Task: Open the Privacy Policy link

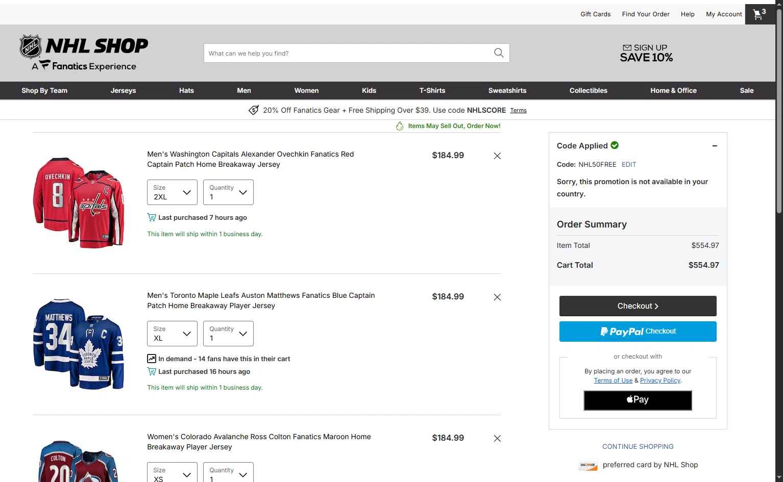Action: pyautogui.click(x=660, y=380)
